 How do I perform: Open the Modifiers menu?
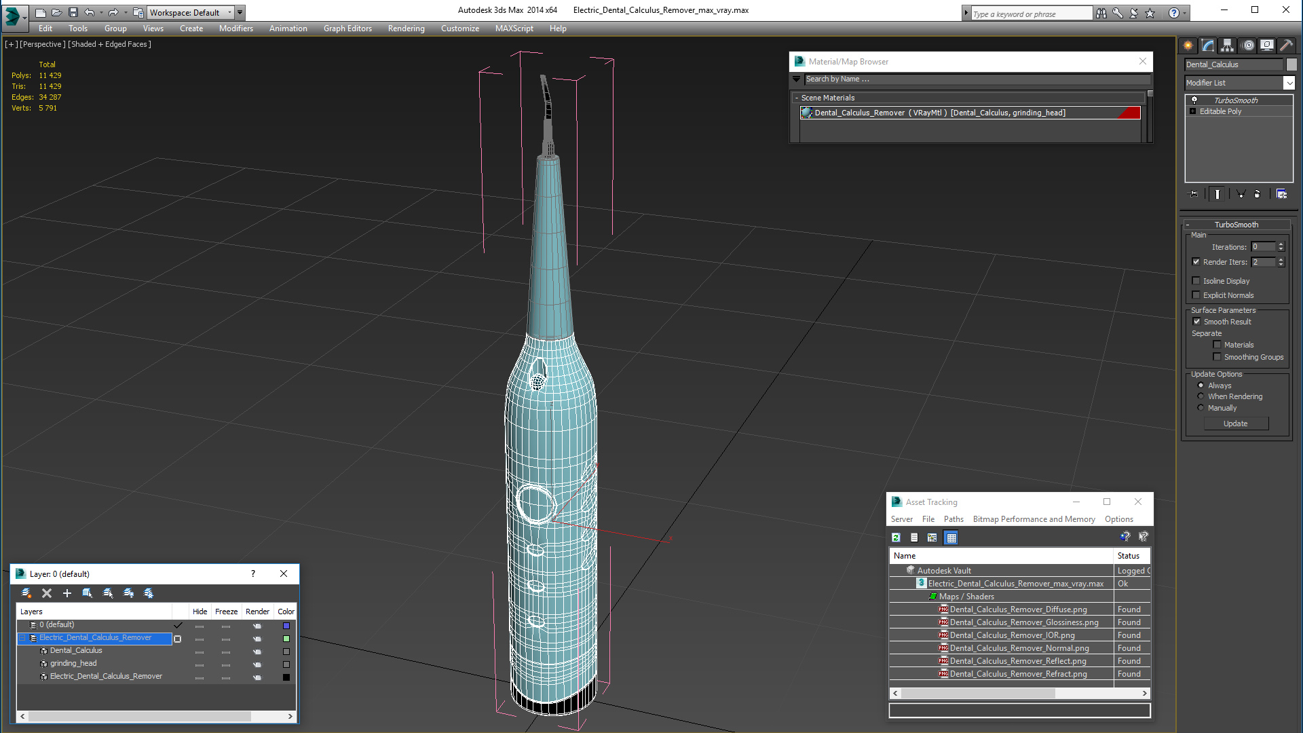236,29
